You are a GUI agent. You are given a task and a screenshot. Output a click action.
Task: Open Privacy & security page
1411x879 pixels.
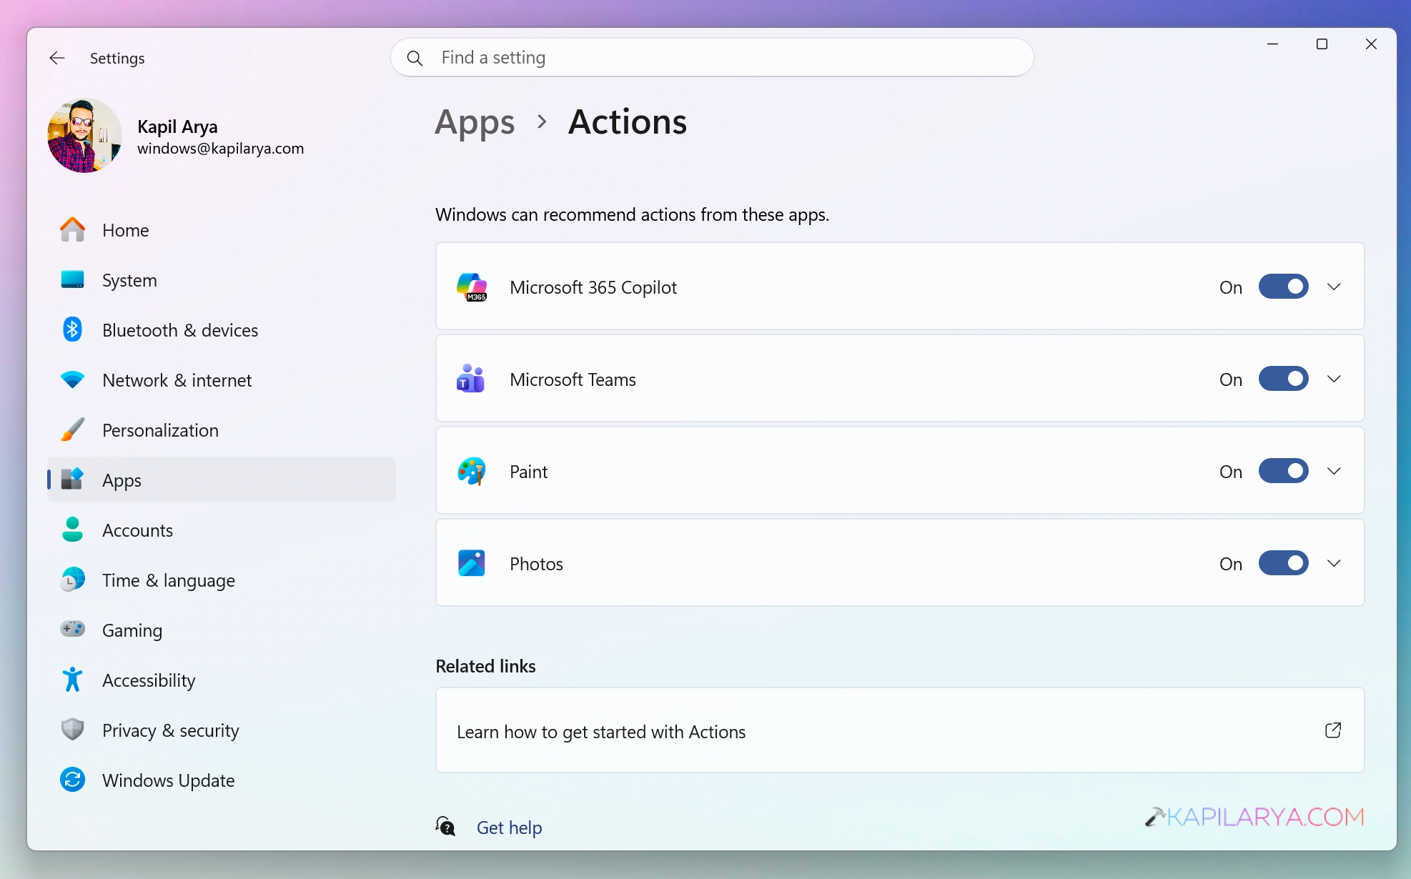(x=222, y=730)
